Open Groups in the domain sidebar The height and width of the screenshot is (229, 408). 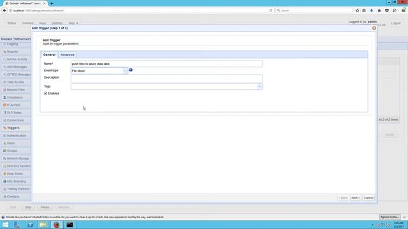tap(12, 151)
